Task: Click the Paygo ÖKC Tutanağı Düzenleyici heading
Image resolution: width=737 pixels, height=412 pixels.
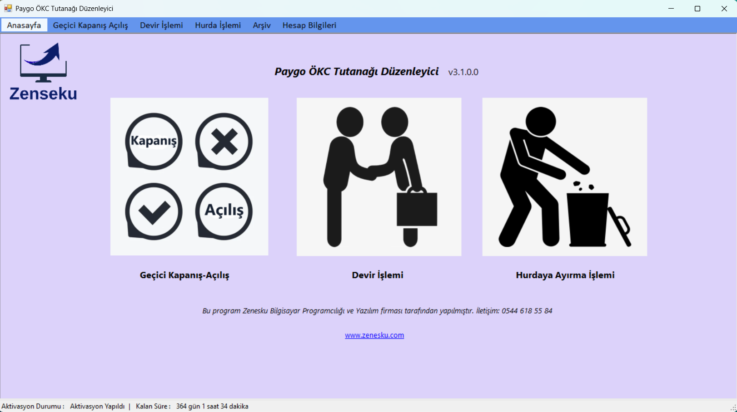Action: coord(357,72)
